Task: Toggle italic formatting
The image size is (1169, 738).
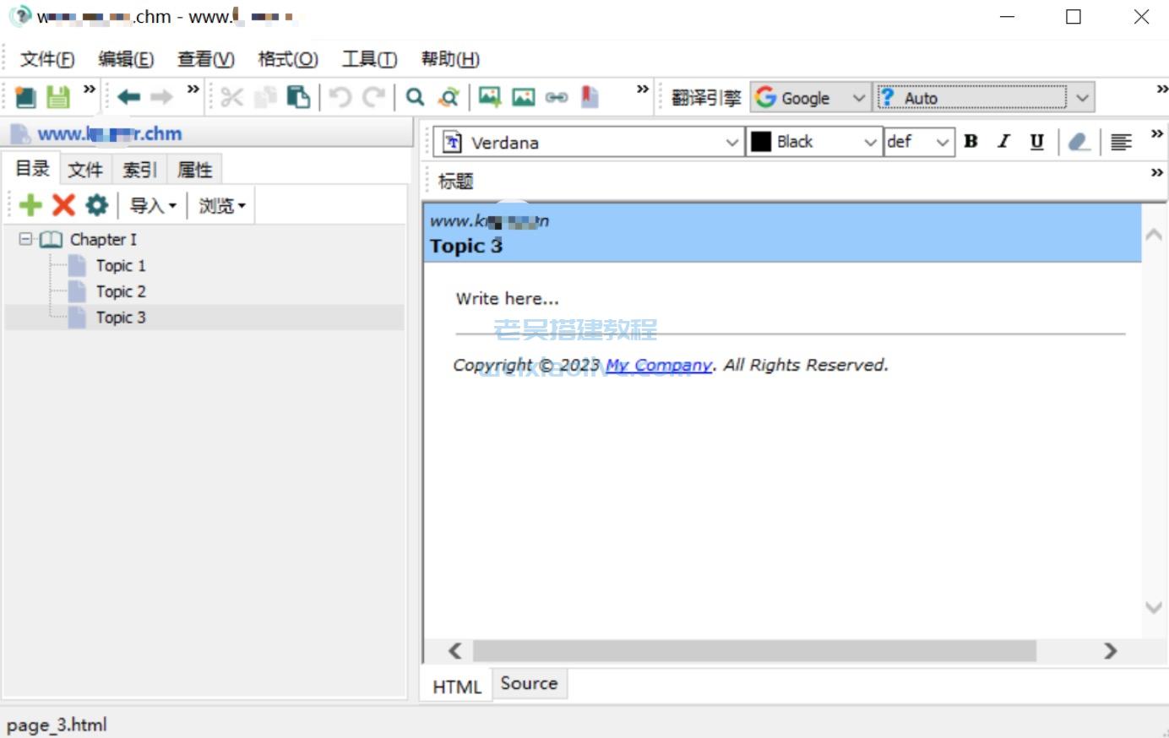Action: tap(1003, 142)
